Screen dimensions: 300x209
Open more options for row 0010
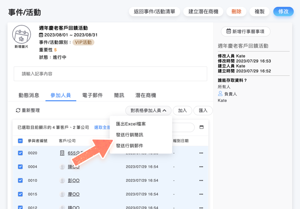click(201, 181)
